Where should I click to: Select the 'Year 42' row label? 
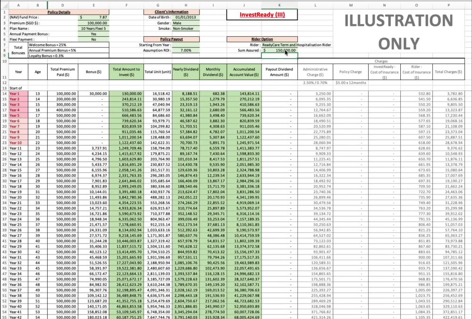pyautogui.click(x=18, y=317)
